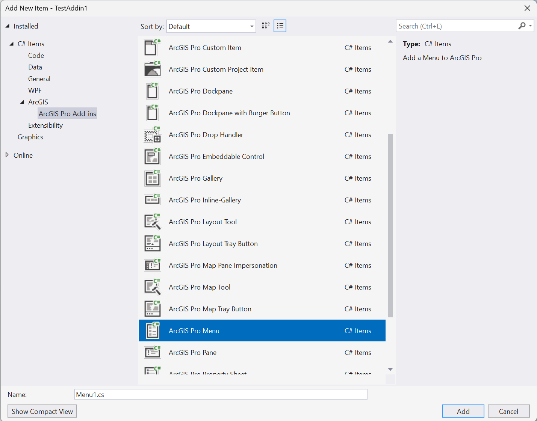Image resolution: width=537 pixels, height=421 pixels.
Task: Select the WPF category
Action: tap(35, 90)
